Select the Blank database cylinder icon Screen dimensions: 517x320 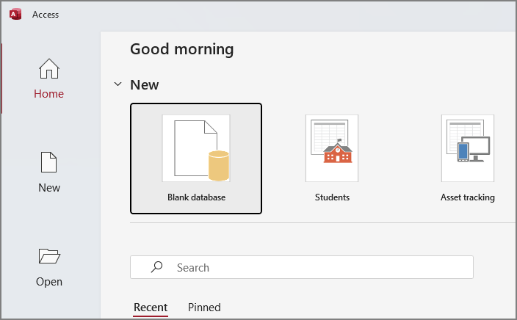[219, 165]
